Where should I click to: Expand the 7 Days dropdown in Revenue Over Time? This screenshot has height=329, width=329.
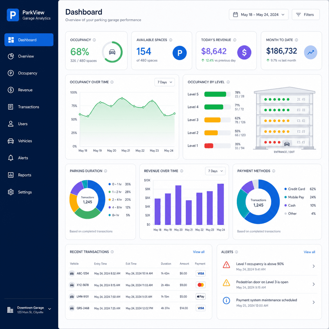(x=215, y=171)
